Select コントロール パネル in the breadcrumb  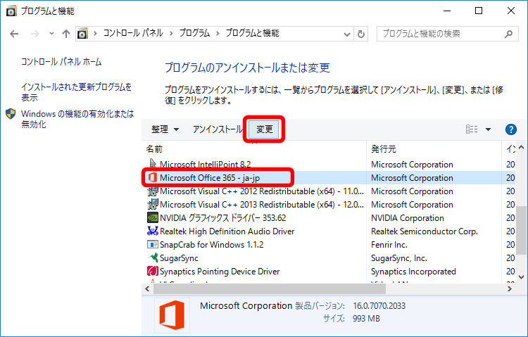pyautogui.click(x=133, y=33)
